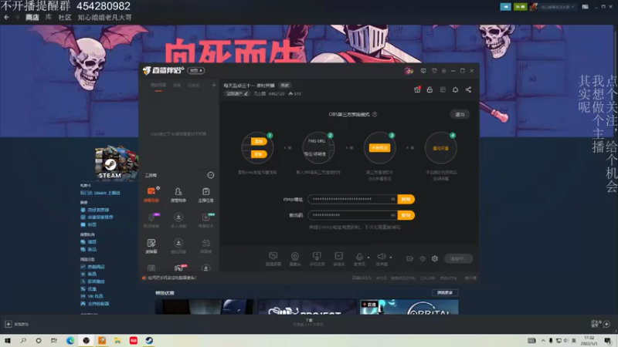
Task: Open the hamburger menu in streaming app title bar
Action: 443,71
